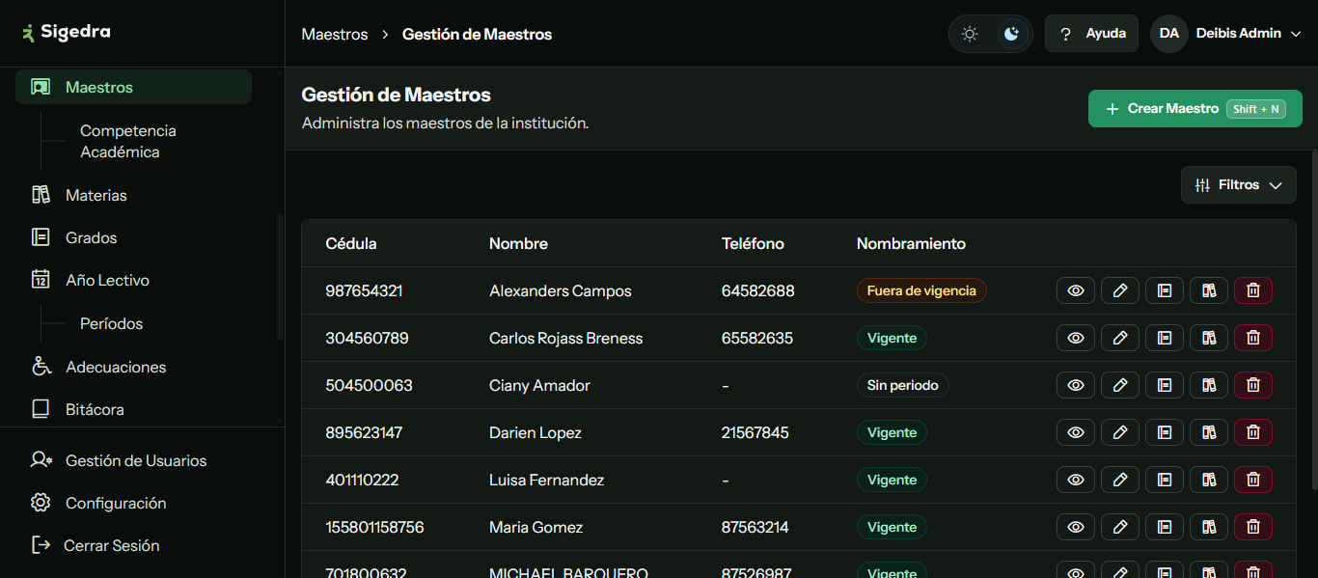Delete Darien Lopez with trash icon
This screenshot has height=578, width=1318.
point(1253,432)
